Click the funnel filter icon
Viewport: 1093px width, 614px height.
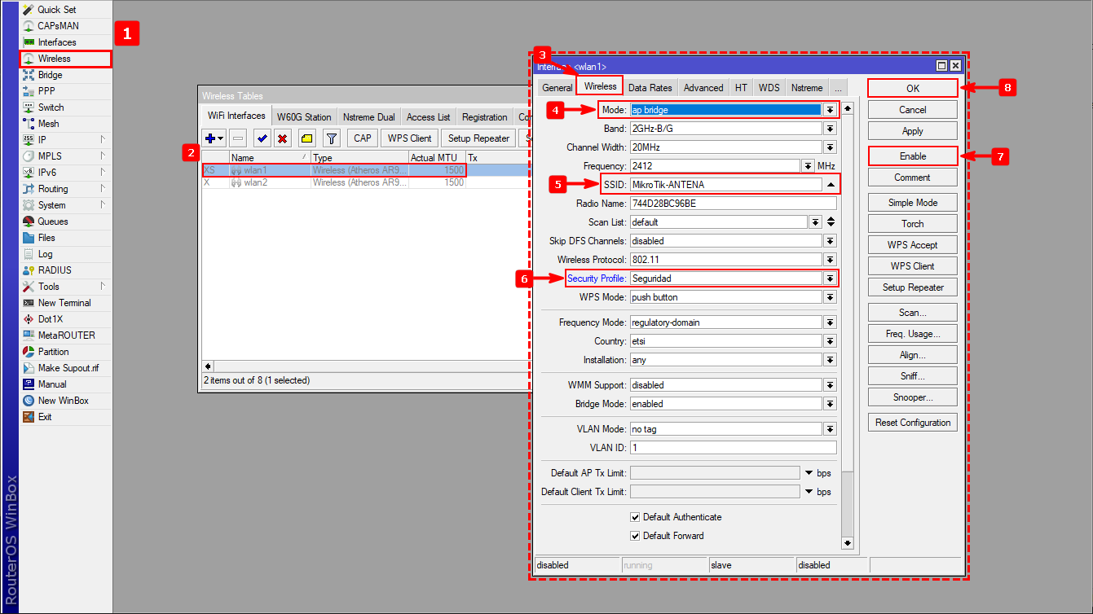(331, 138)
